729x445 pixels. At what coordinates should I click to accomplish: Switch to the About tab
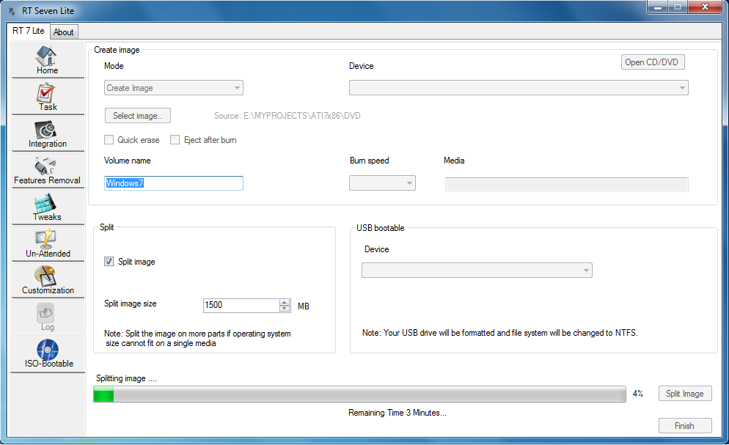(63, 32)
